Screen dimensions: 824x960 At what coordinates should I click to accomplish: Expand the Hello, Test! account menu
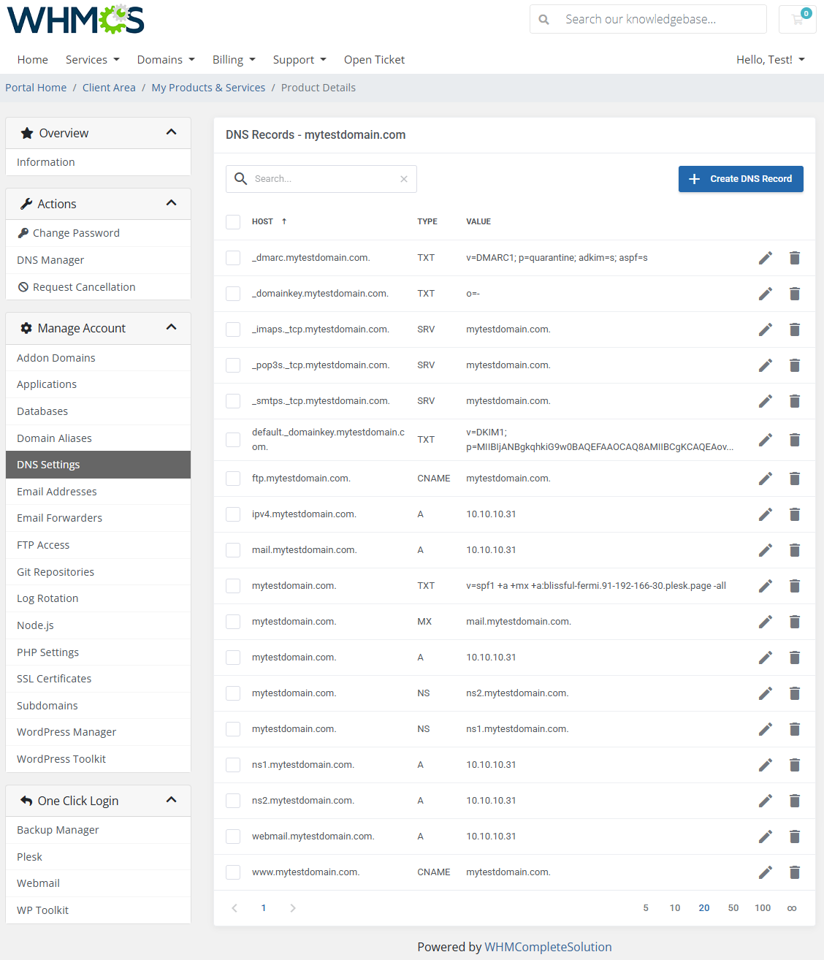click(770, 59)
